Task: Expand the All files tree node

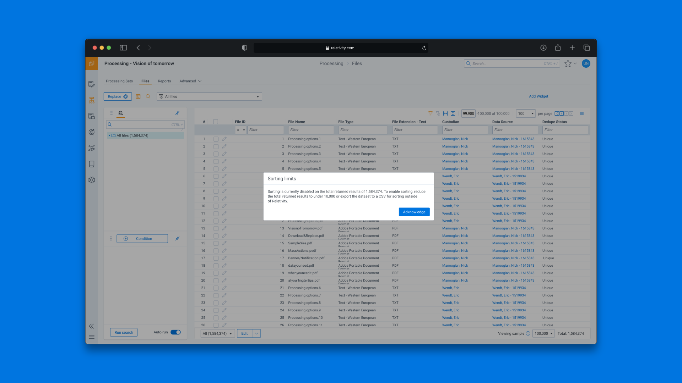Action: click(109, 135)
